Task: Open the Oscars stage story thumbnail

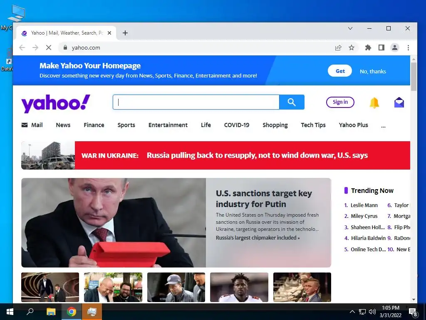Action: 50,287
